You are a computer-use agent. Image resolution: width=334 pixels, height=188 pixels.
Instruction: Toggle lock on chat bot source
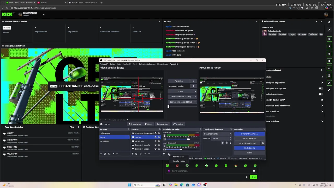(159, 137)
